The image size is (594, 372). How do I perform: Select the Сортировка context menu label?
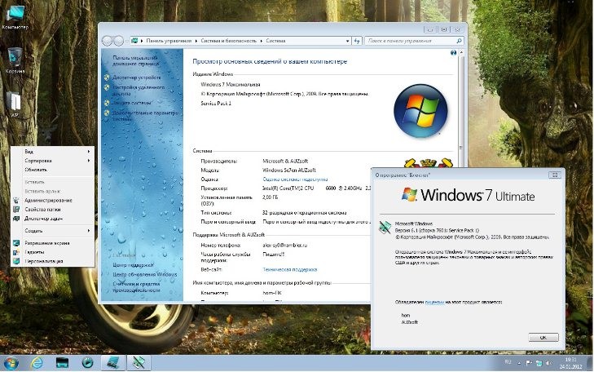click(37, 161)
